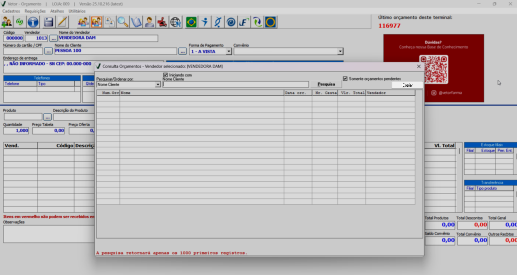Click the pencil edit icon
Image resolution: width=517 pixels, height=275 pixels.
point(62,22)
